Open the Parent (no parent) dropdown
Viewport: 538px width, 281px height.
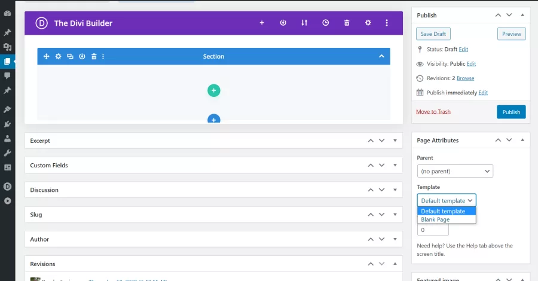(x=455, y=171)
